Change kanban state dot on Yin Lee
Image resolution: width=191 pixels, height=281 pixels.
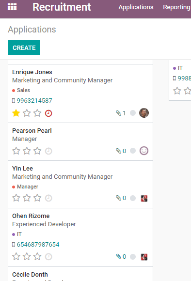pyautogui.click(x=133, y=198)
